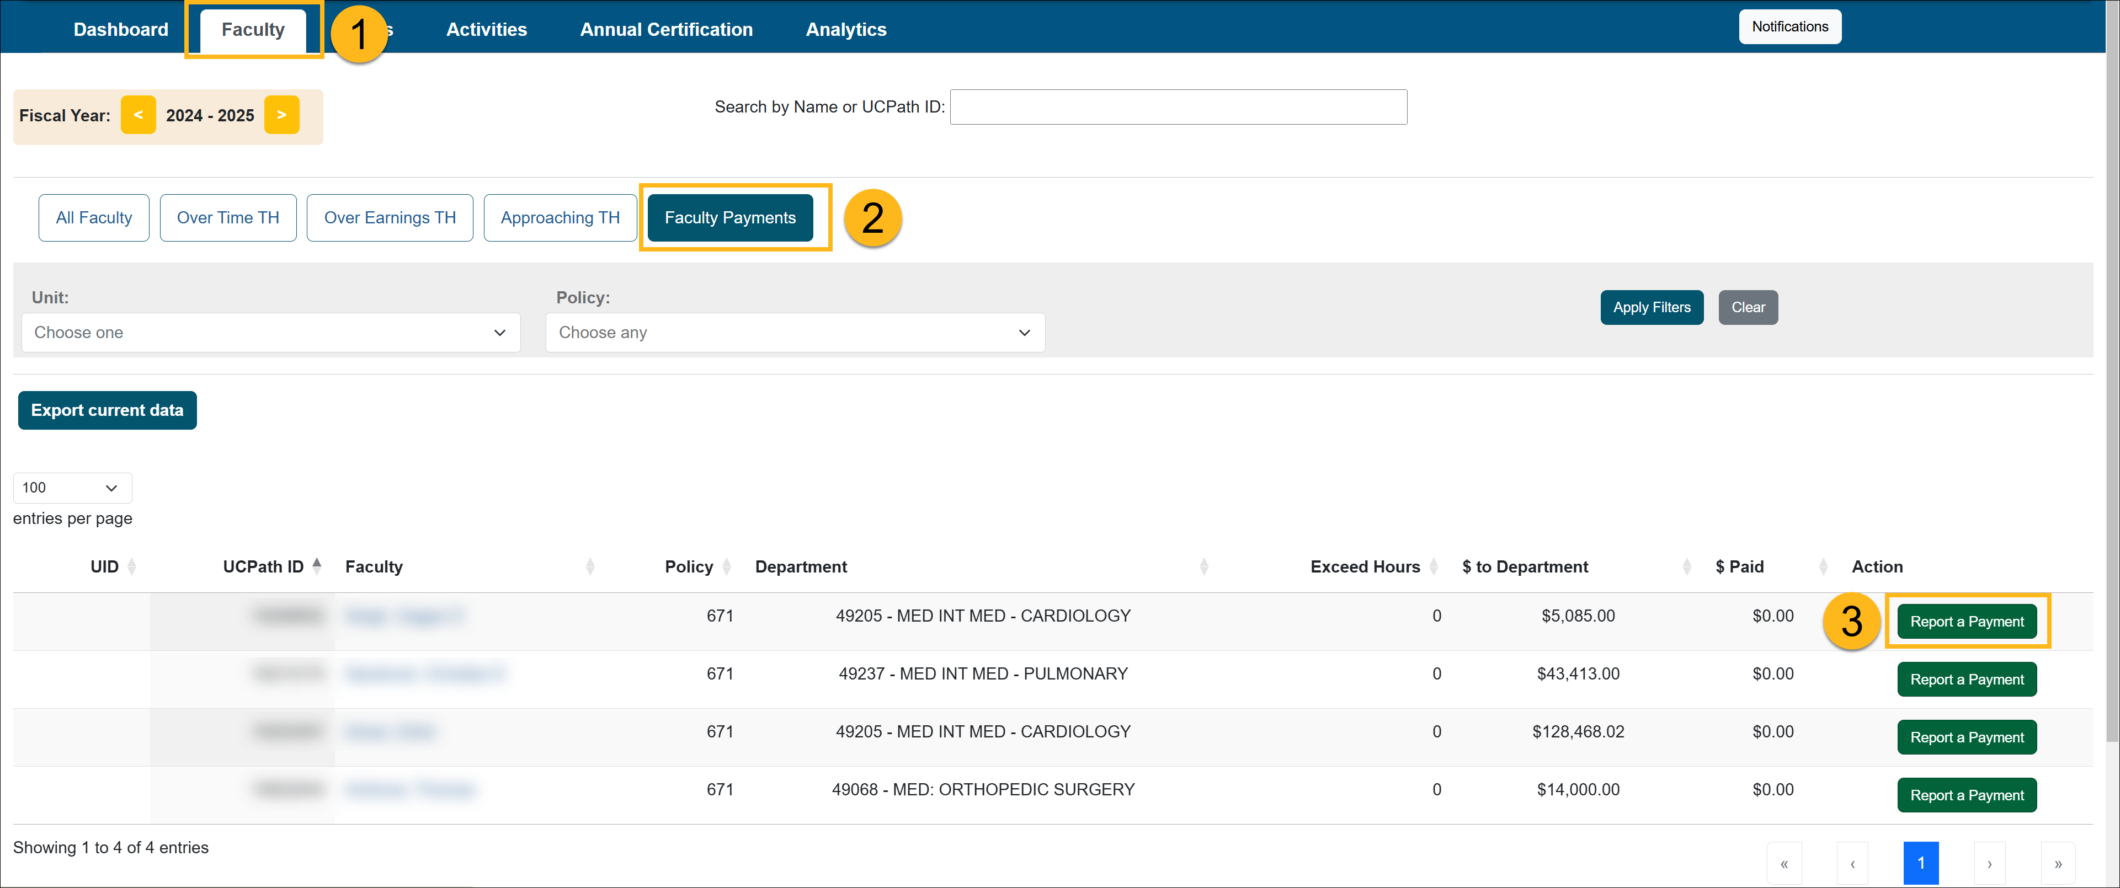The image size is (2120, 888).
Task: Select the $14,000.00 amount cell
Action: click(1578, 790)
